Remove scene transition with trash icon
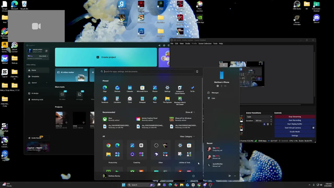The image size is (334, 188). pyautogui.click(x=267, y=124)
